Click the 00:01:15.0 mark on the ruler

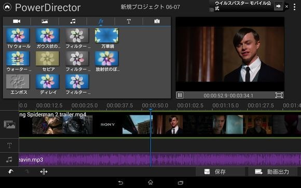225,106
